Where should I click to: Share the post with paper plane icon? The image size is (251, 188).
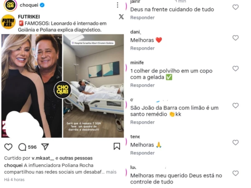coord(45,147)
